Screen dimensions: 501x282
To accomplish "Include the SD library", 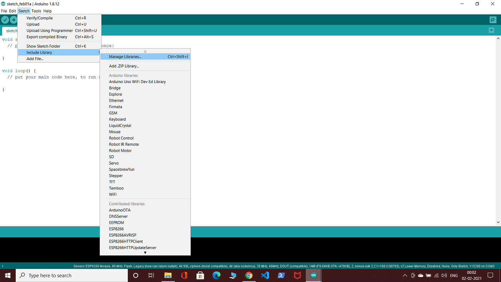I will click(145, 157).
